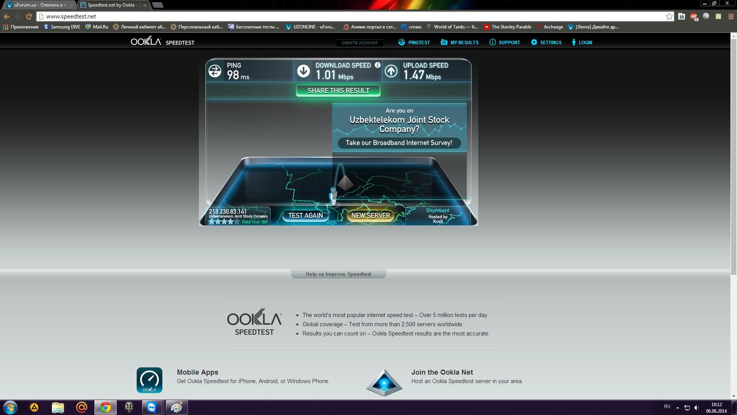Open the PINGTEST menu item

(414, 42)
